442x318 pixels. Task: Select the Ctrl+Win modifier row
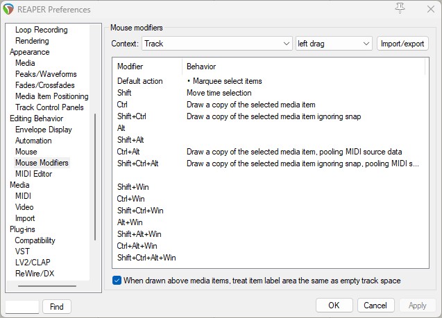click(270, 199)
